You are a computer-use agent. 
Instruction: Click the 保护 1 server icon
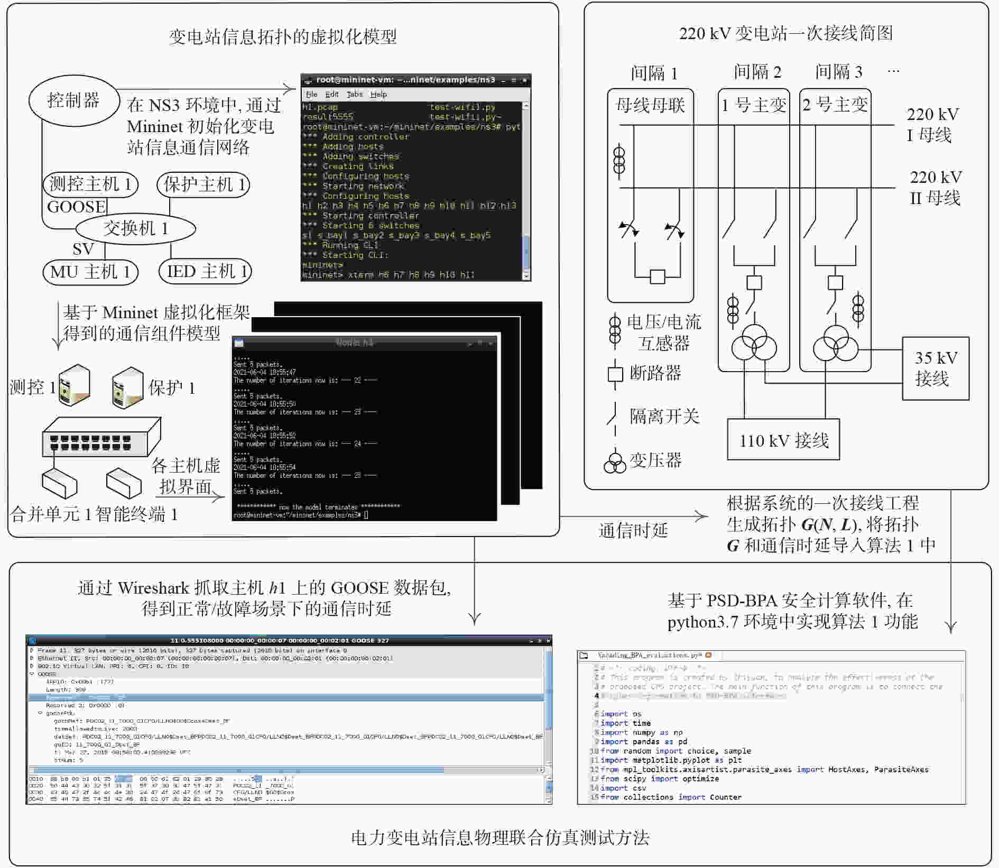tap(127, 387)
